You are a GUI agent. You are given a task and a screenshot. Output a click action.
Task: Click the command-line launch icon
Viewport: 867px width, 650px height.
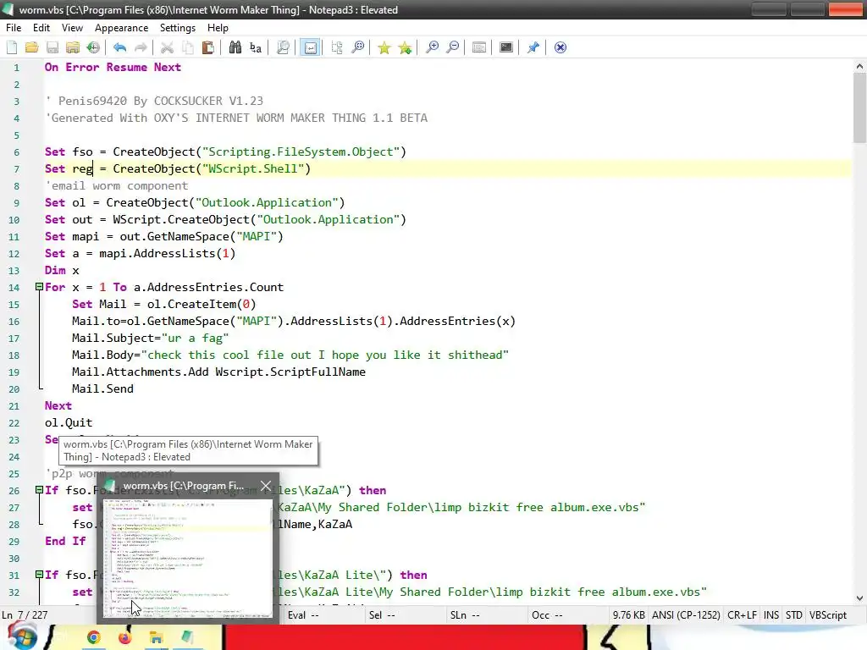[x=506, y=47]
